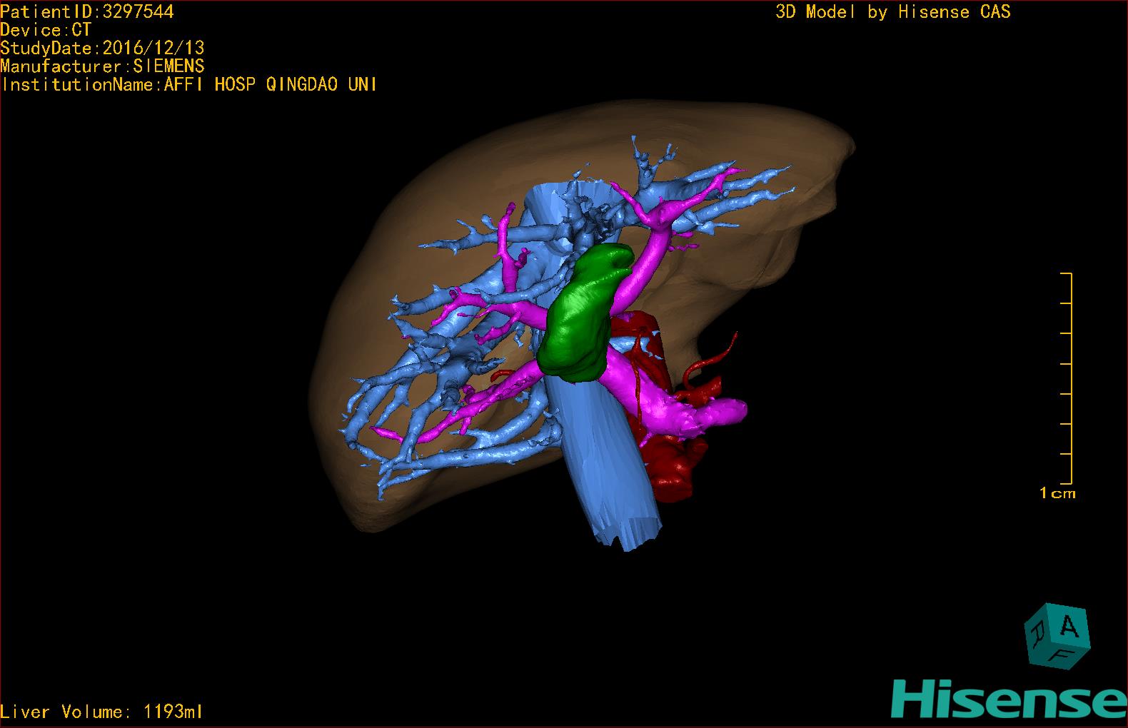
Task: Click the InstitutionName:AFFI HOSP QINGDAO UNI line
Action: click(189, 84)
